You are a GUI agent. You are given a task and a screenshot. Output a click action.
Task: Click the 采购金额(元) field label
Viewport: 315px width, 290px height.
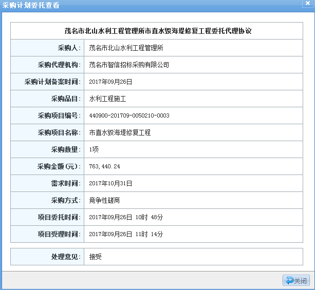[x=59, y=167]
